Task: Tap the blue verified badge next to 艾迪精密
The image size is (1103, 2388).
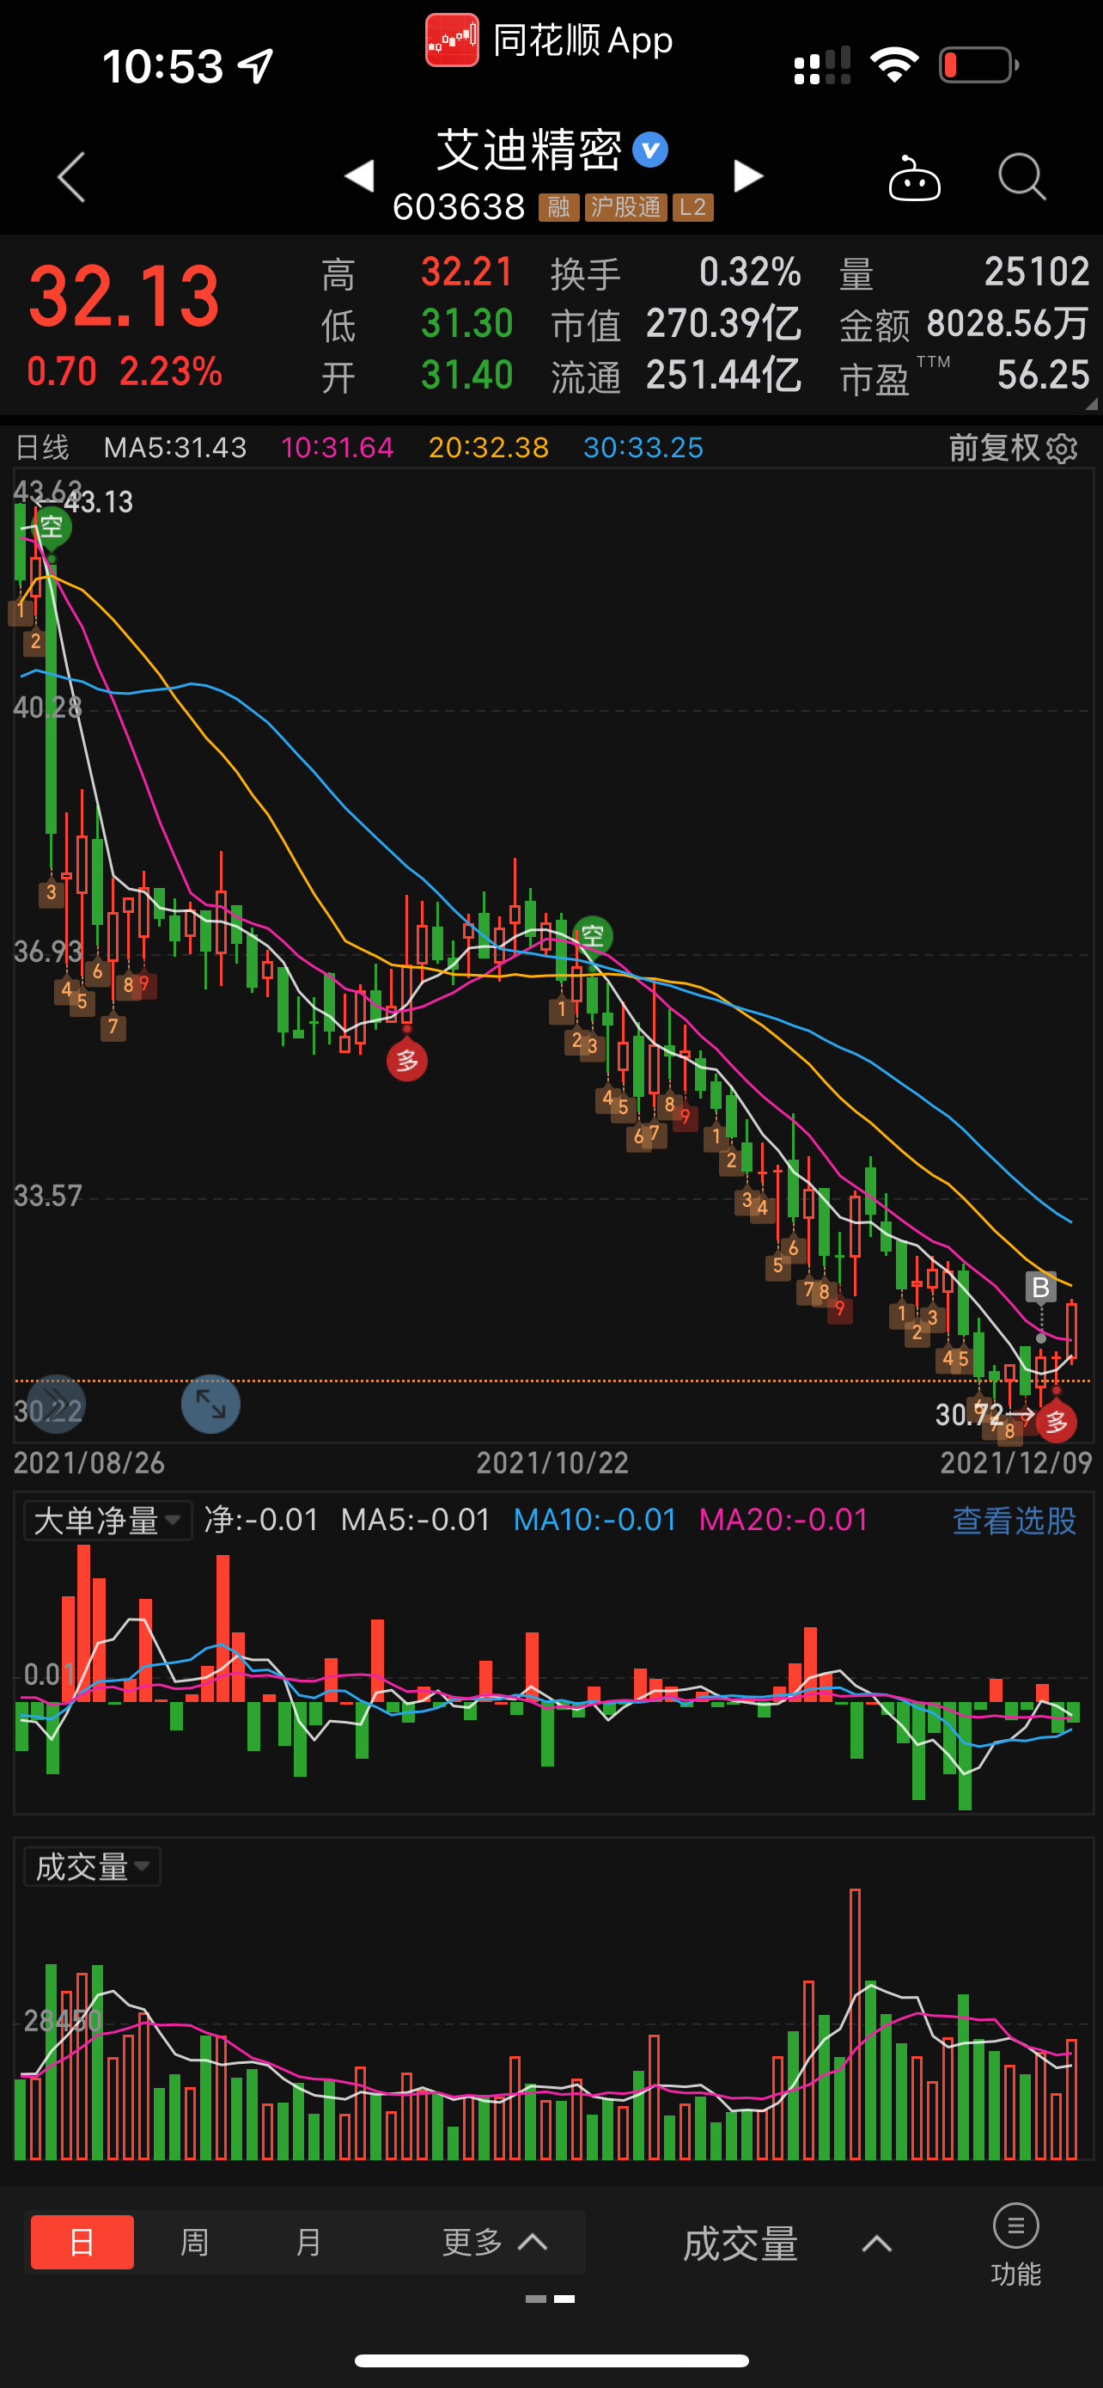Action: tap(650, 150)
